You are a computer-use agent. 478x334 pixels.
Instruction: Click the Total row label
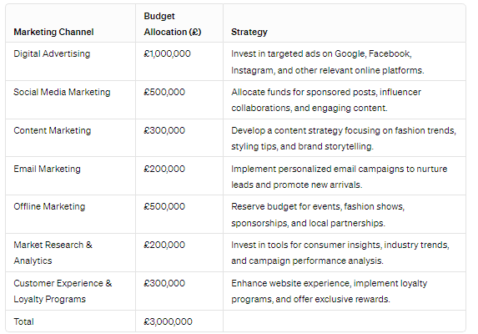click(x=24, y=321)
